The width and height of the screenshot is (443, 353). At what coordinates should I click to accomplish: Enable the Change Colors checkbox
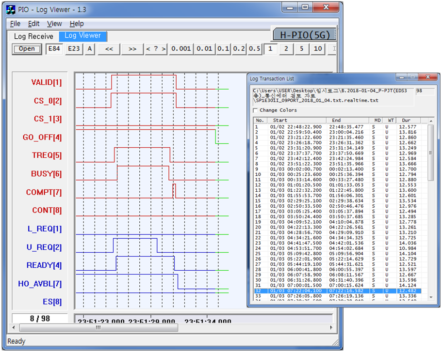tap(256, 110)
